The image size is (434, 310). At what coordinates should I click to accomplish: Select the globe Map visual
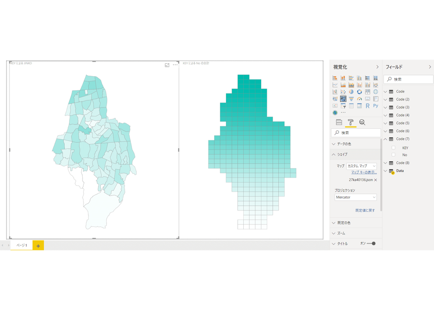376,92
